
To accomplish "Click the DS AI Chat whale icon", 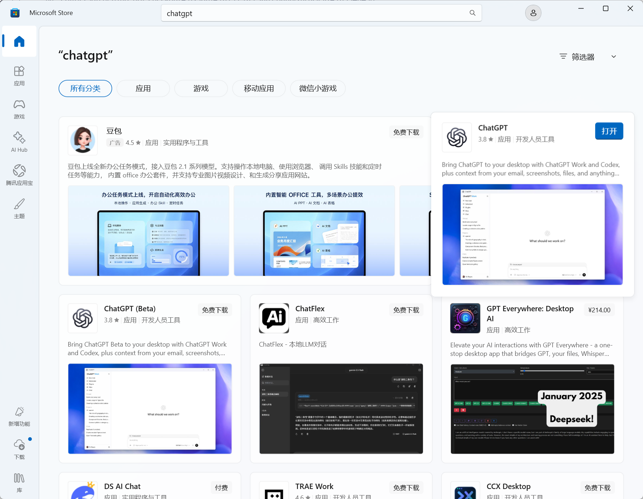I will coord(83,490).
